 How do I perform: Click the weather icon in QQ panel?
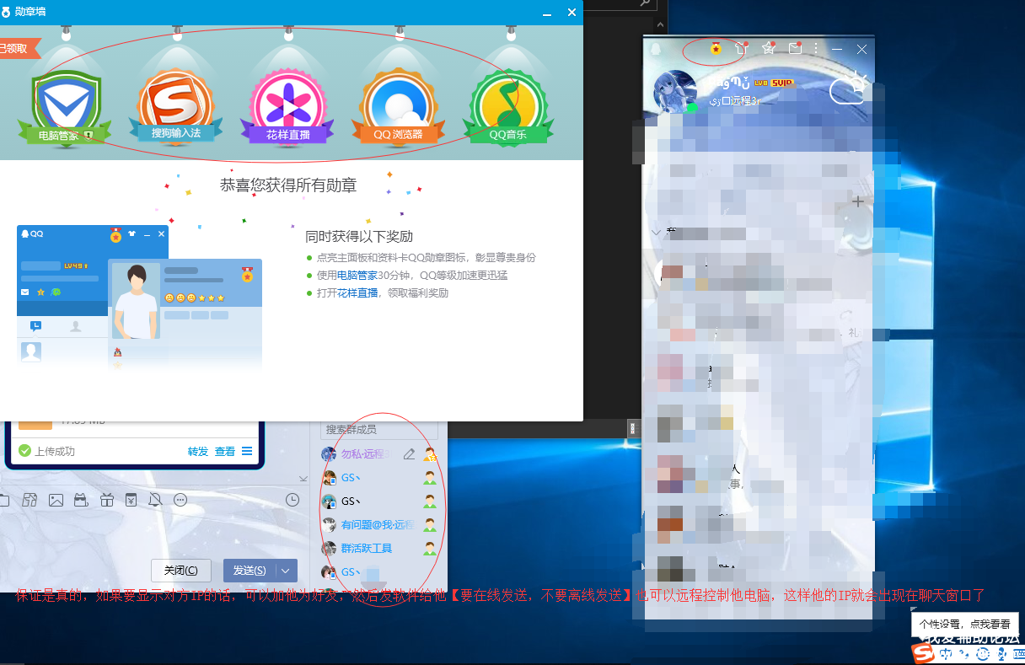[849, 88]
